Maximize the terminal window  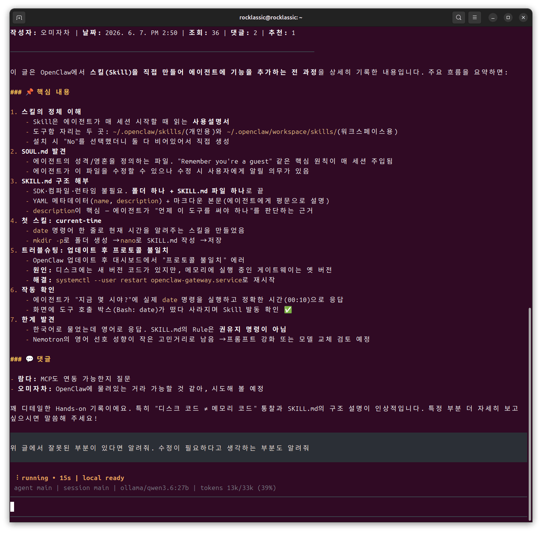[508, 18]
